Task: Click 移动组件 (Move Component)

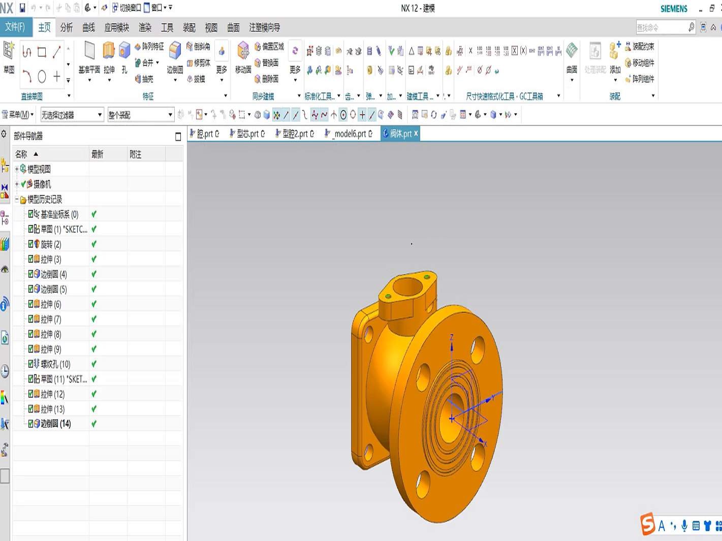Action: 640,63
